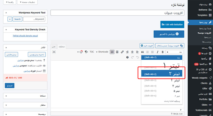Open distraction-free fullscreen mode icon

pyautogui.click(x=54, y=52)
